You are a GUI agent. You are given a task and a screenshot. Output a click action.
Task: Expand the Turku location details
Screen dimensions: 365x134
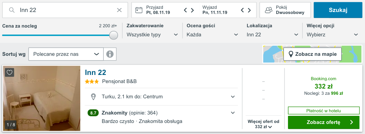[x=233, y=97]
